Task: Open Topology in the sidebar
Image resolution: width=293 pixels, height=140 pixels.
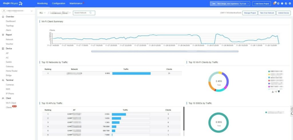Action: point(10,26)
